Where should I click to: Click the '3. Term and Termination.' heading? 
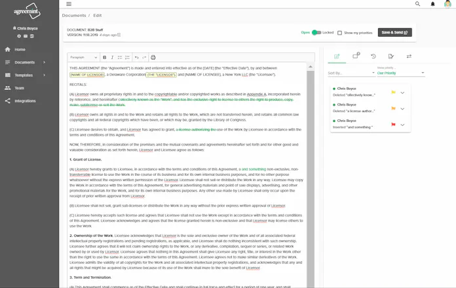(x=90, y=278)
